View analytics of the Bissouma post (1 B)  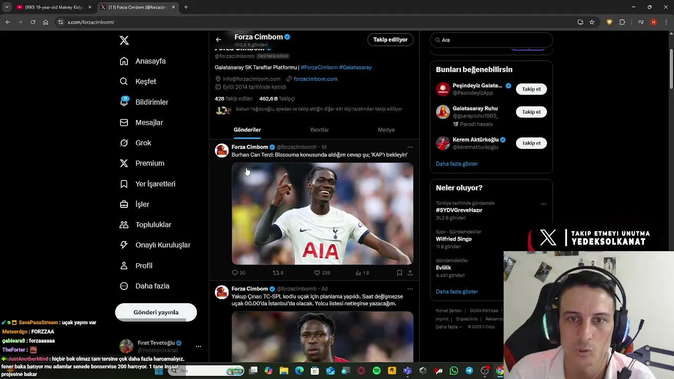pyautogui.click(x=362, y=273)
